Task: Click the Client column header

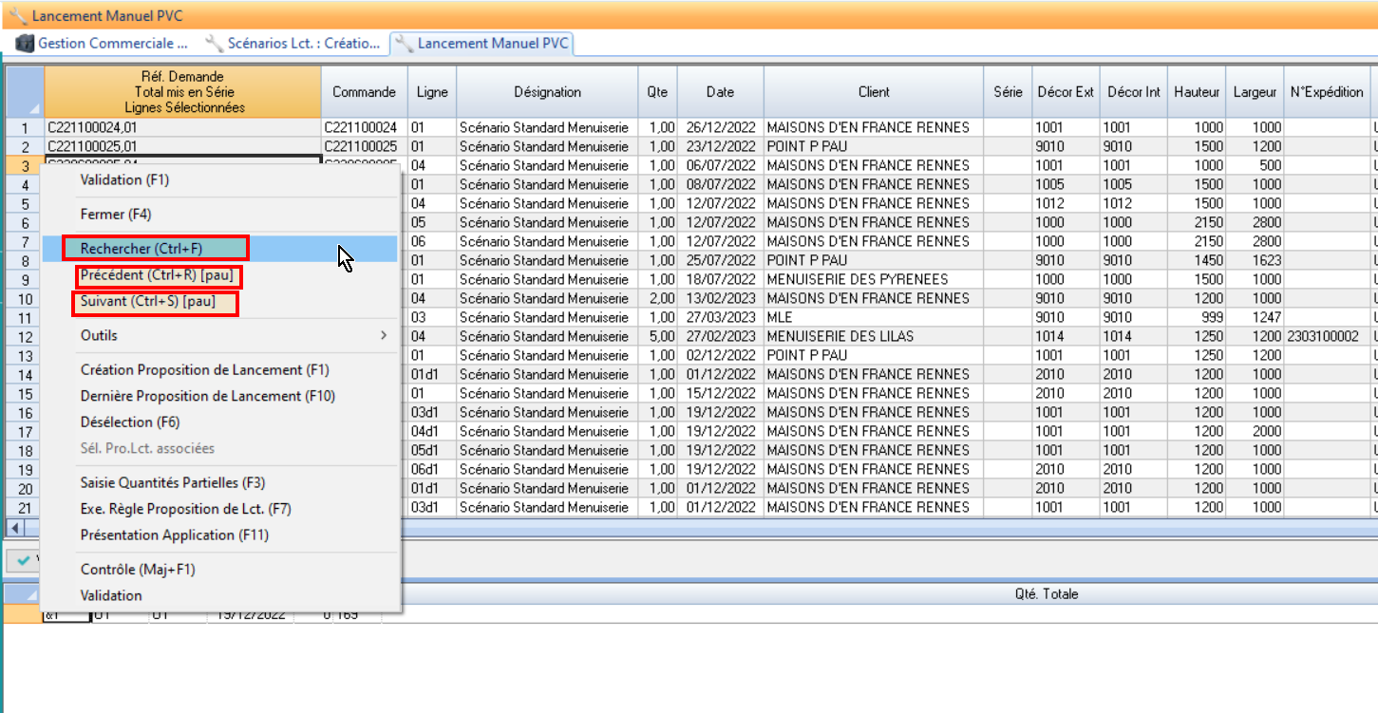Action: tap(873, 92)
